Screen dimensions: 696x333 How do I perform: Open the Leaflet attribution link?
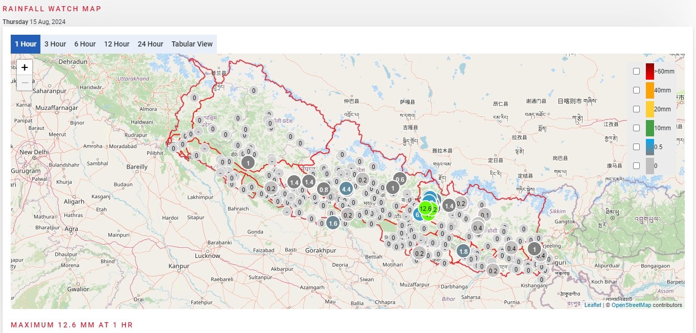(593, 305)
